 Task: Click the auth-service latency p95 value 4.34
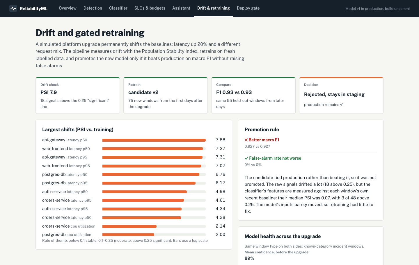(x=220, y=209)
